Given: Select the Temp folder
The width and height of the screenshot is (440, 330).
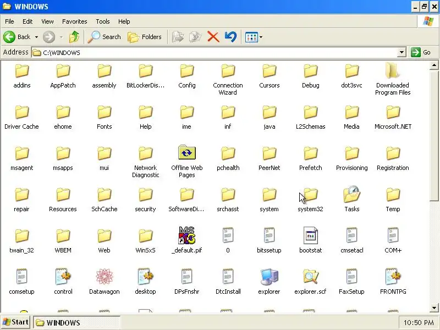Looking at the screenshot, I should [393, 200].
